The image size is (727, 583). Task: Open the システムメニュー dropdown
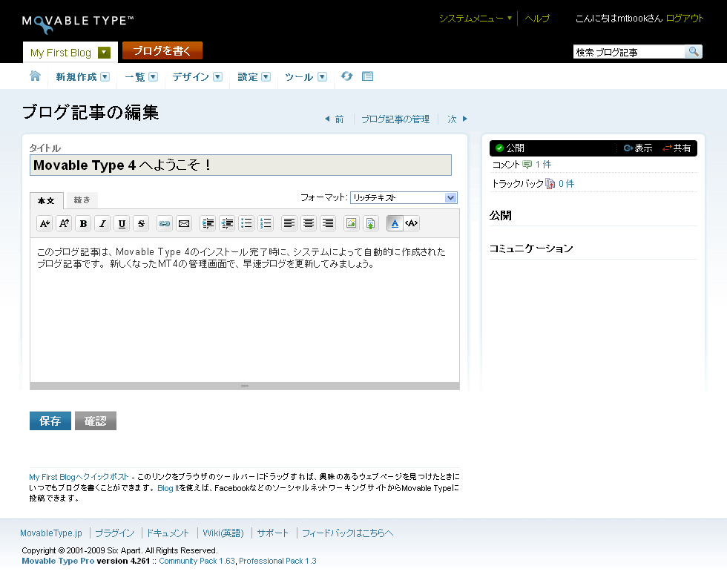click(476, 19)
